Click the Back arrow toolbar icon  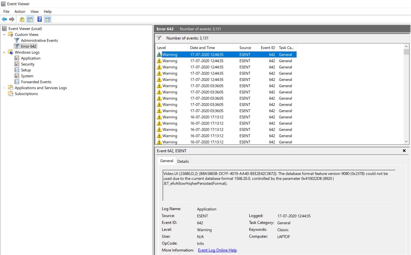coord(4,19)
